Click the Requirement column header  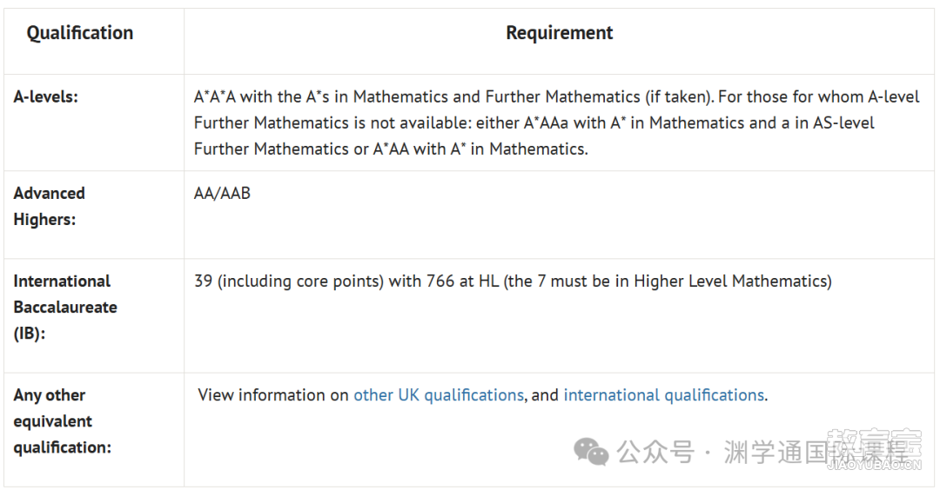tap(560, 32)
